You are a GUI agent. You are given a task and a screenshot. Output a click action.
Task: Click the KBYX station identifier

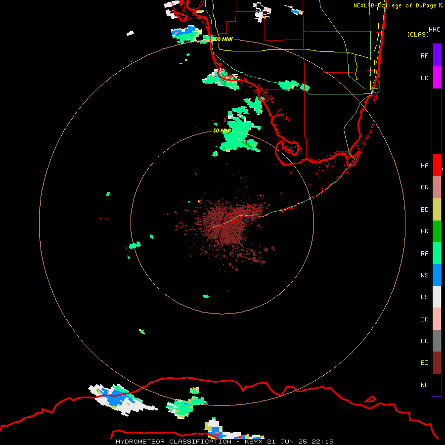pos(254,442)
